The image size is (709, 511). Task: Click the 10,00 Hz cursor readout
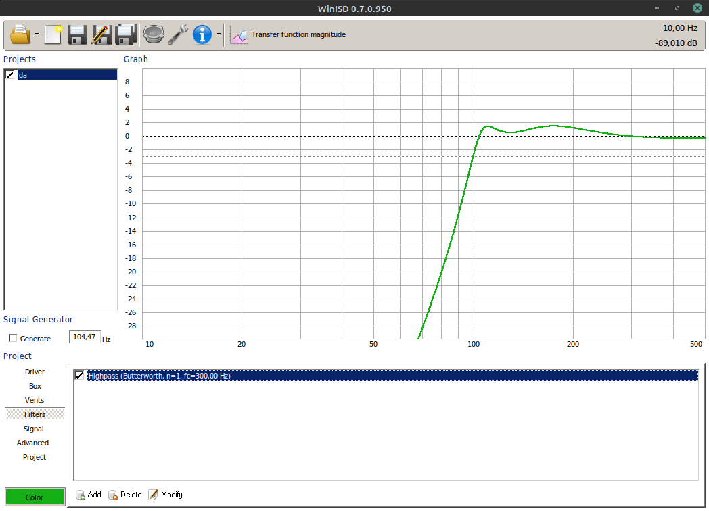click(x=680, y=28)
